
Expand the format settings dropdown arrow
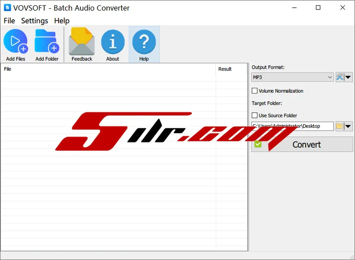(348, 77)
